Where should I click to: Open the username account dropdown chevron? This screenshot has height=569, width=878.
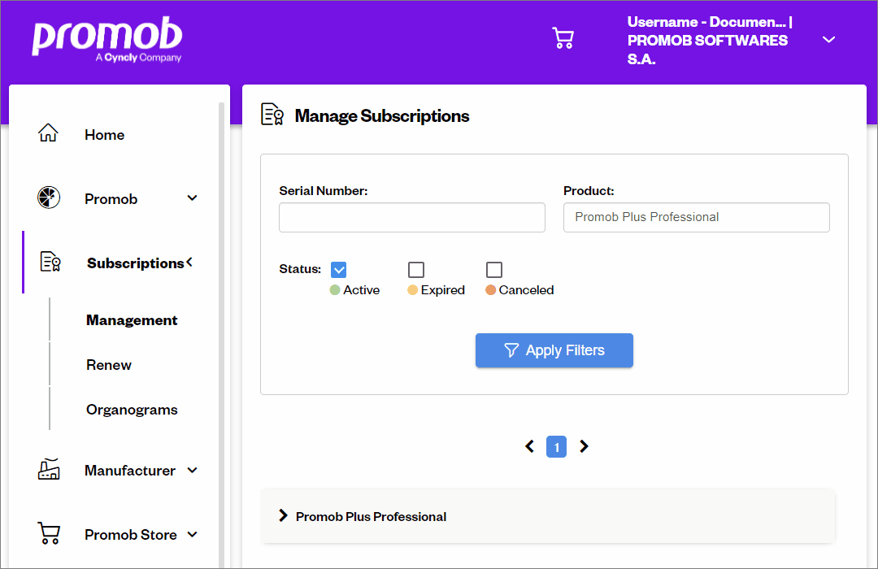click(x=828, y=40)
